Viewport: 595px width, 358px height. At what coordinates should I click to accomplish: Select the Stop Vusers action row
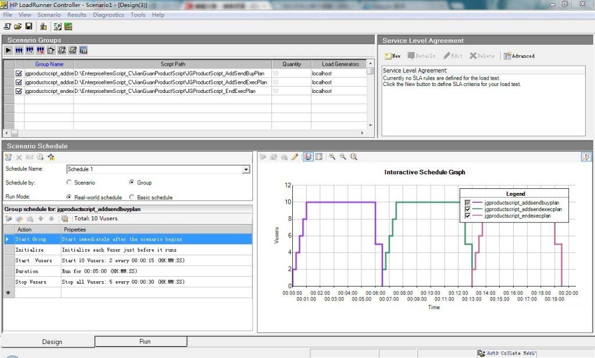[x=128, y=282]
